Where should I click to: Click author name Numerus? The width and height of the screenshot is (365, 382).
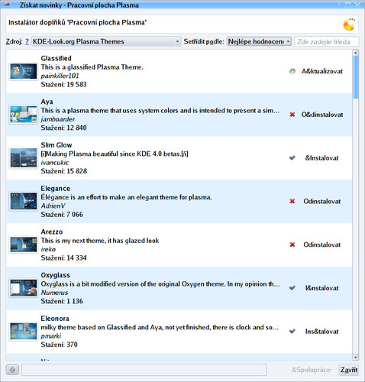(x=54, y=293)
